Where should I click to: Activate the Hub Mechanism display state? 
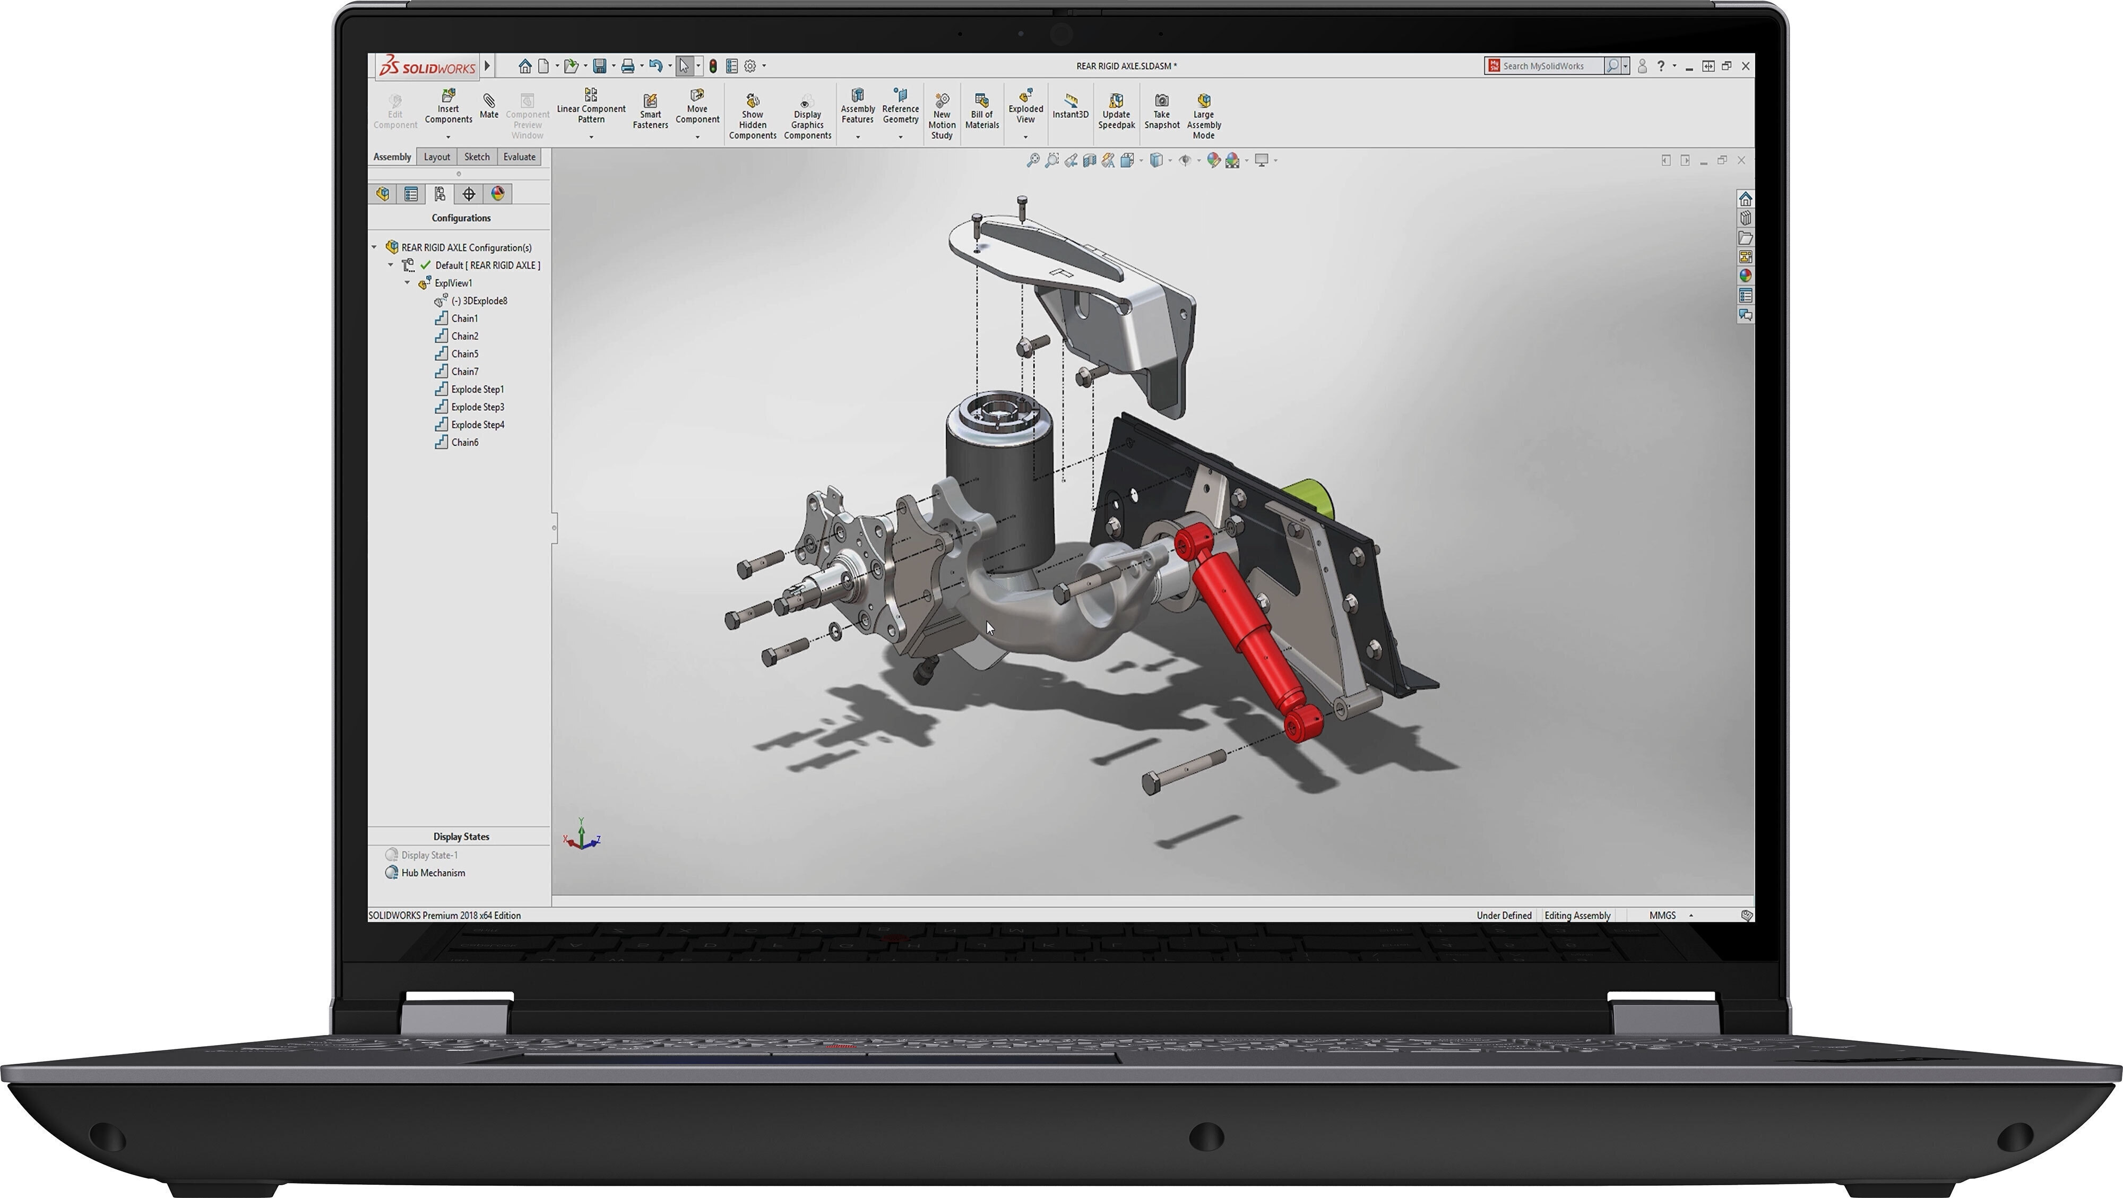pos(433,873)
